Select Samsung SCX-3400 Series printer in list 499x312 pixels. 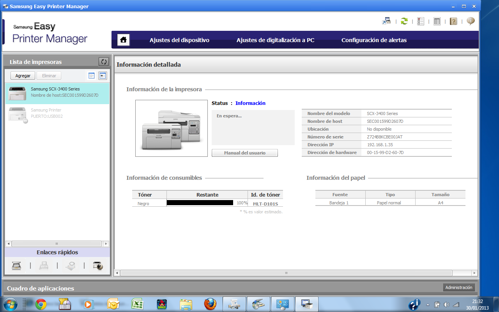point(57,92)
